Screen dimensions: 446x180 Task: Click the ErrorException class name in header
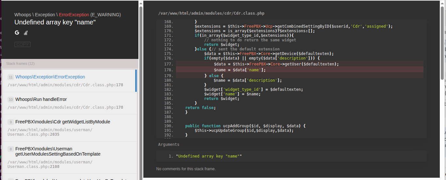(74, 15)
